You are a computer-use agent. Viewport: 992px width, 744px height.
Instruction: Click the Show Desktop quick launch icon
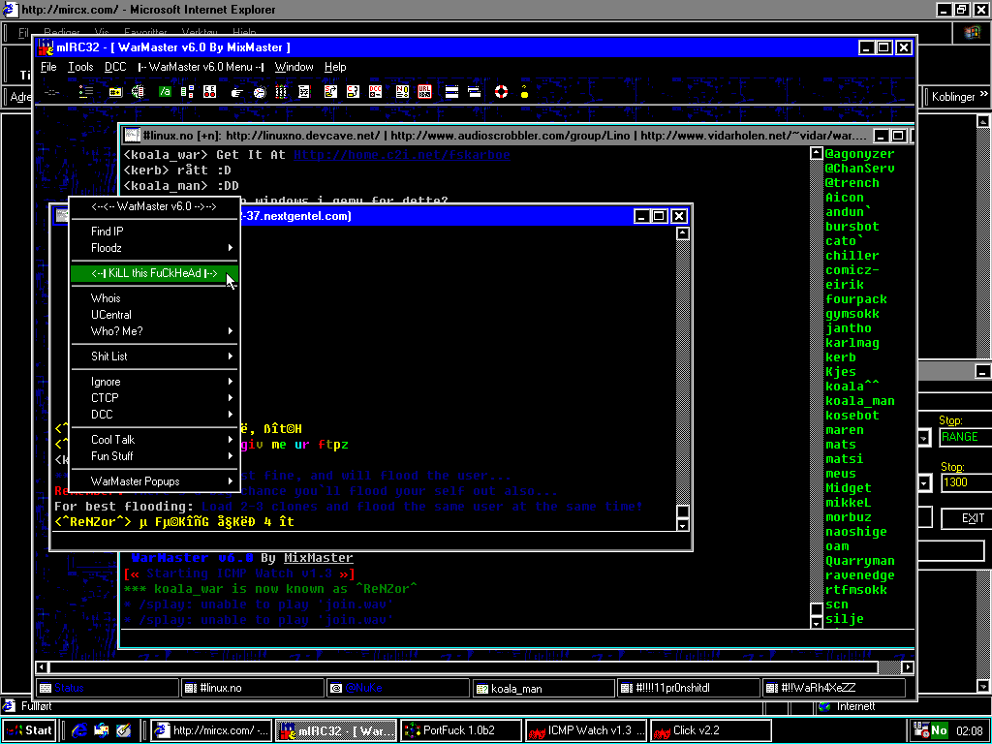[x=123, y=730]
